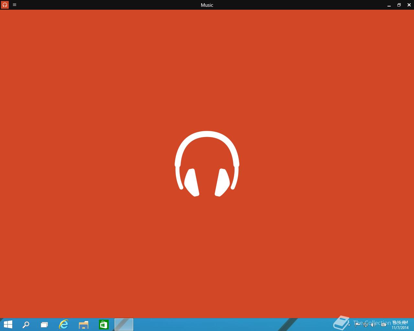414x331 pixels.
Task: Open the volume speaker tray icon
Action: 374,325
